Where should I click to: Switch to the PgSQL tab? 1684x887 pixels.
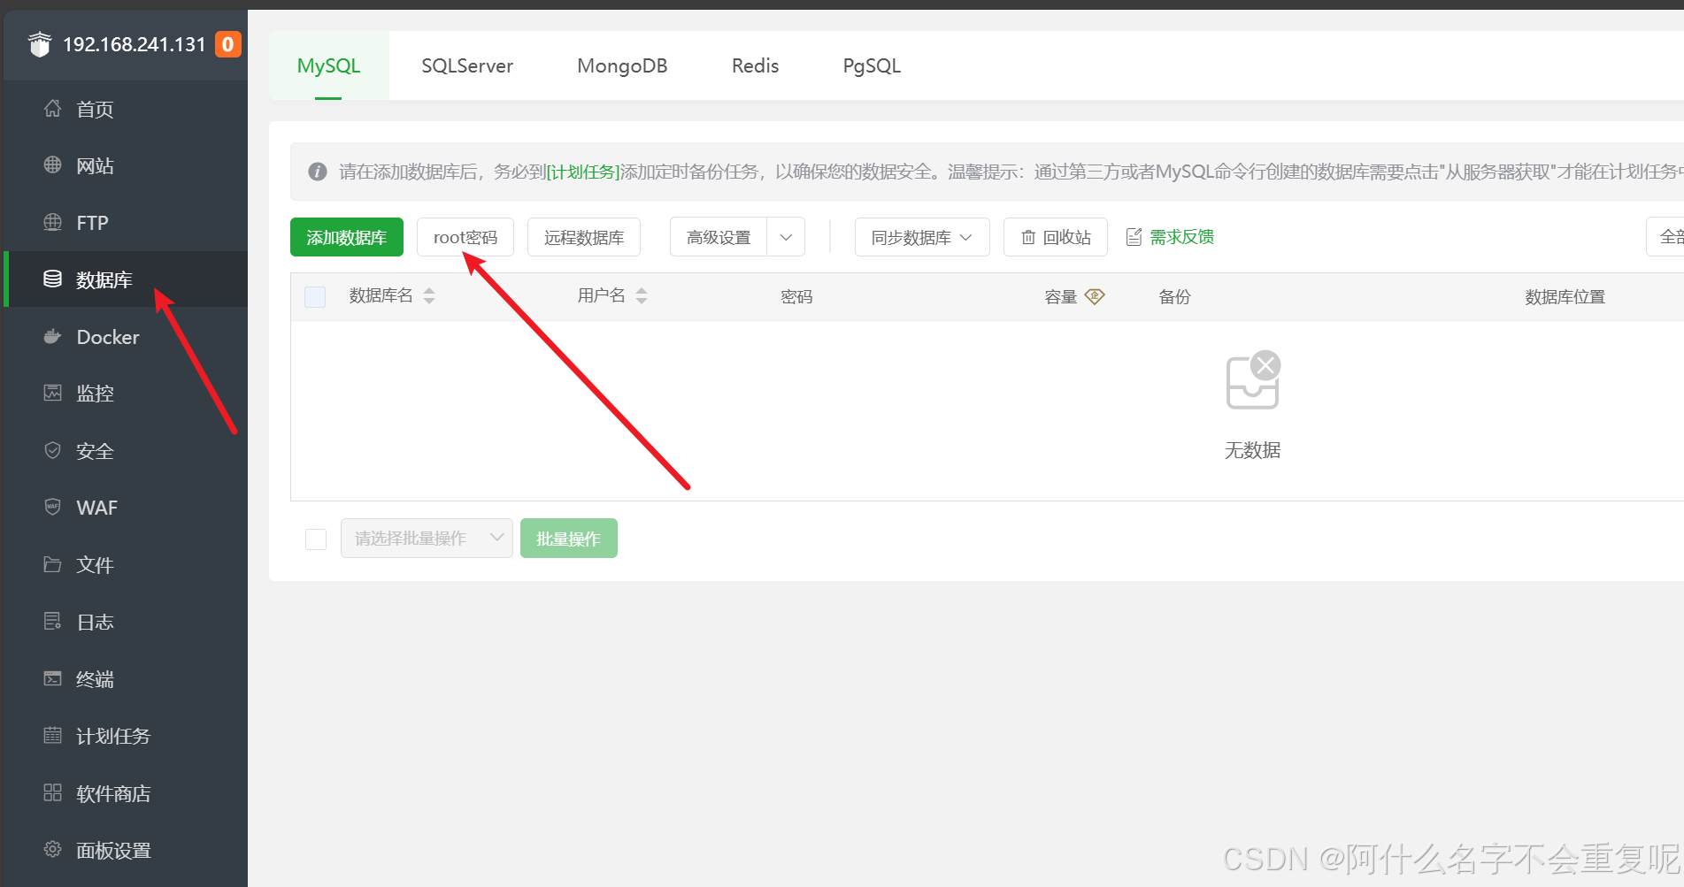point(872,65)
